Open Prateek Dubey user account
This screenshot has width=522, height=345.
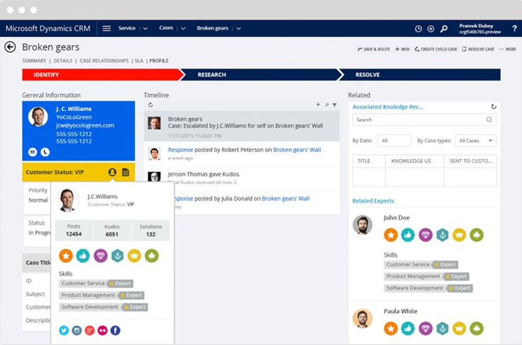[480, 29]
